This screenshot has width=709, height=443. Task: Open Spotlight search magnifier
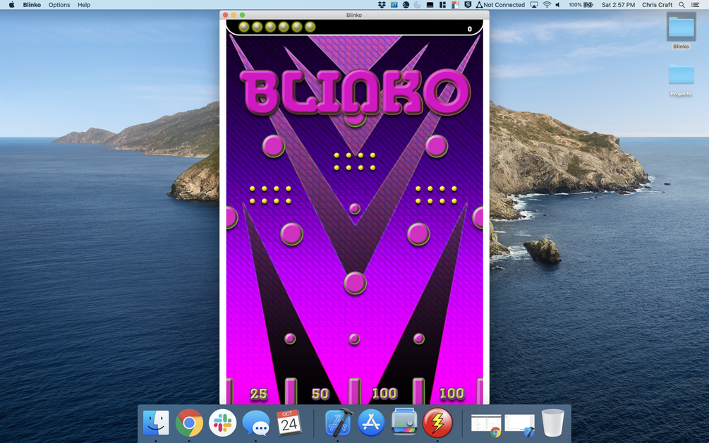[681, 4]
